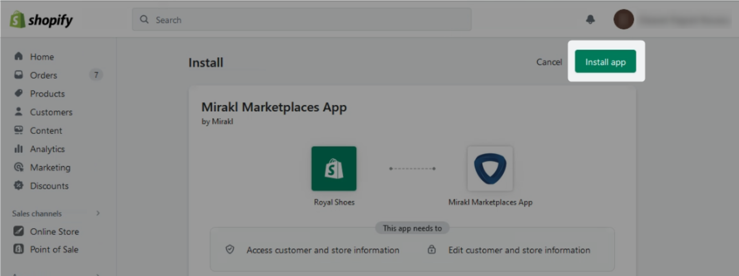Go to Home in sidebar

(42, 57)
